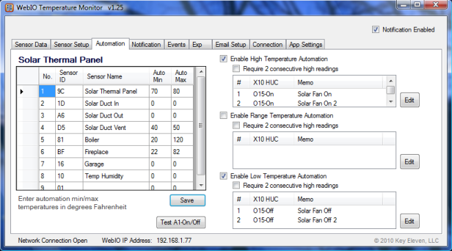
Task: Click the Sensor ID column header
Action: 69,76
